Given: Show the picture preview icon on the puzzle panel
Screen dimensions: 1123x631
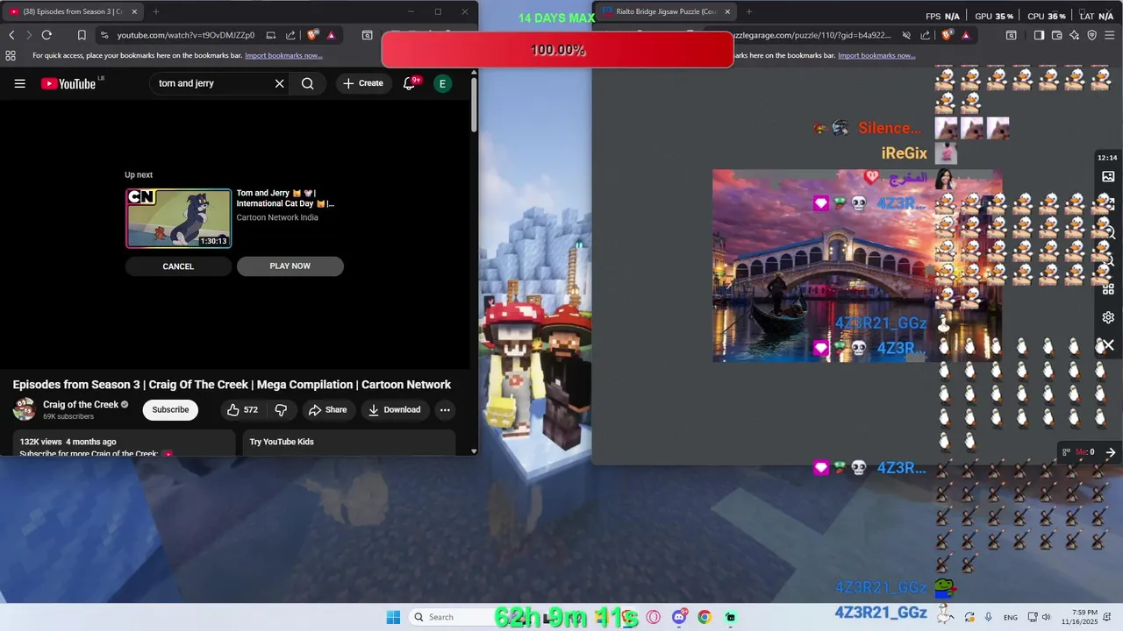Looking at the screenshot, I should 1108,176.
